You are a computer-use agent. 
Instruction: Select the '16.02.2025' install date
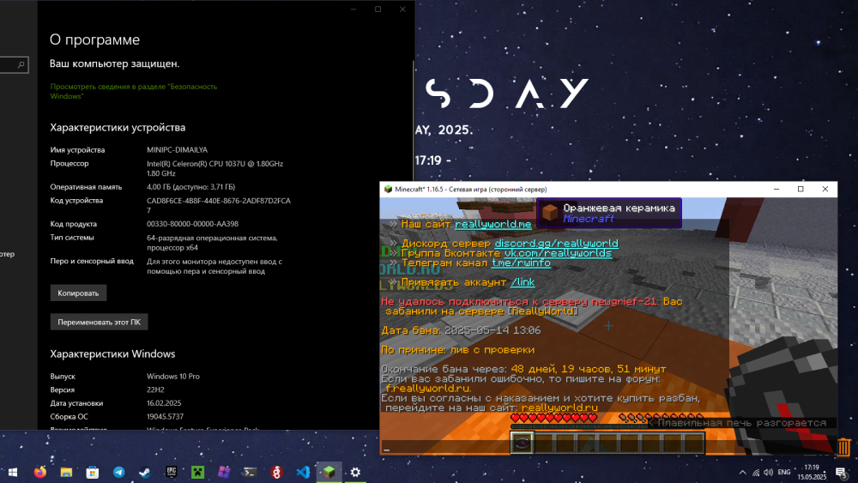(x=164, y=403)
